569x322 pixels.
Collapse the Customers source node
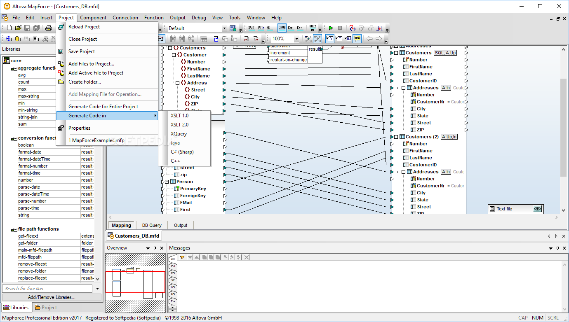(170, 48)
